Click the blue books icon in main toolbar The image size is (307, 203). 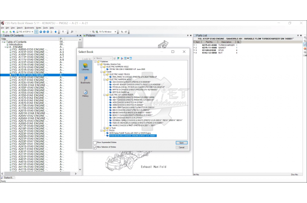[x=14, y=32]
